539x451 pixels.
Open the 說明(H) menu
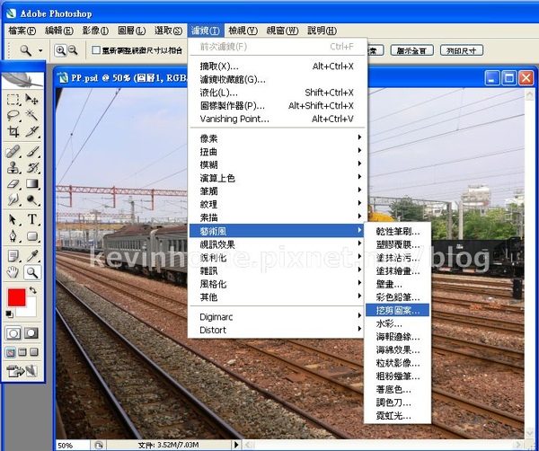pos(322,31)
